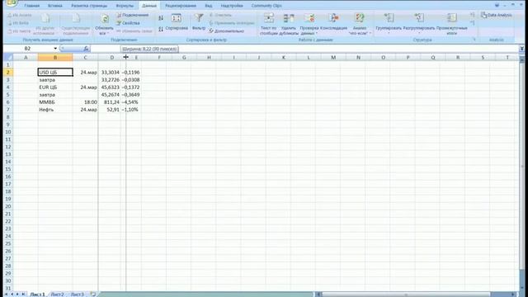Click the first sheet navigation arrow
The height and width of the screenshot is (297, 528).
click(x=6, y=295)
